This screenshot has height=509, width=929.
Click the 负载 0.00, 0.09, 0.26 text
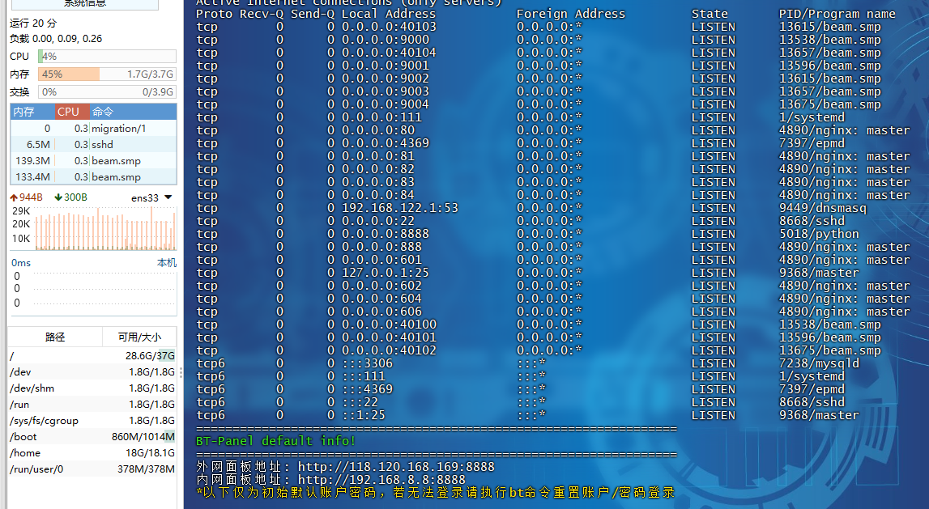click(x=56, y=39)
